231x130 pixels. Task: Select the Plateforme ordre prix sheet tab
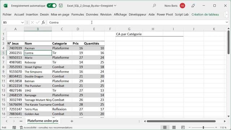(x=43, y=121)
